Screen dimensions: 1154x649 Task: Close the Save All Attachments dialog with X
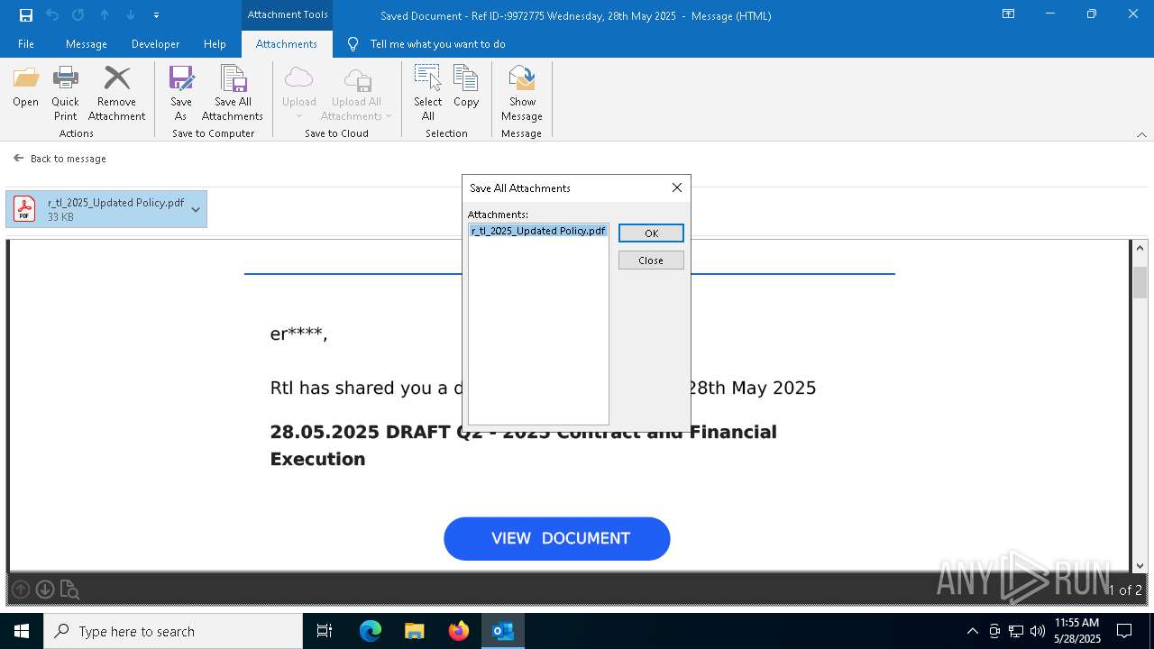coord(677,187)
